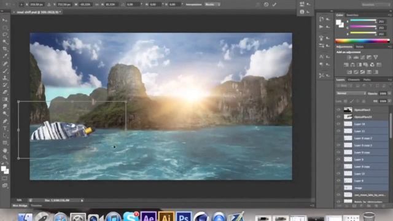Open the Fill slider arrow

point(389,101)
